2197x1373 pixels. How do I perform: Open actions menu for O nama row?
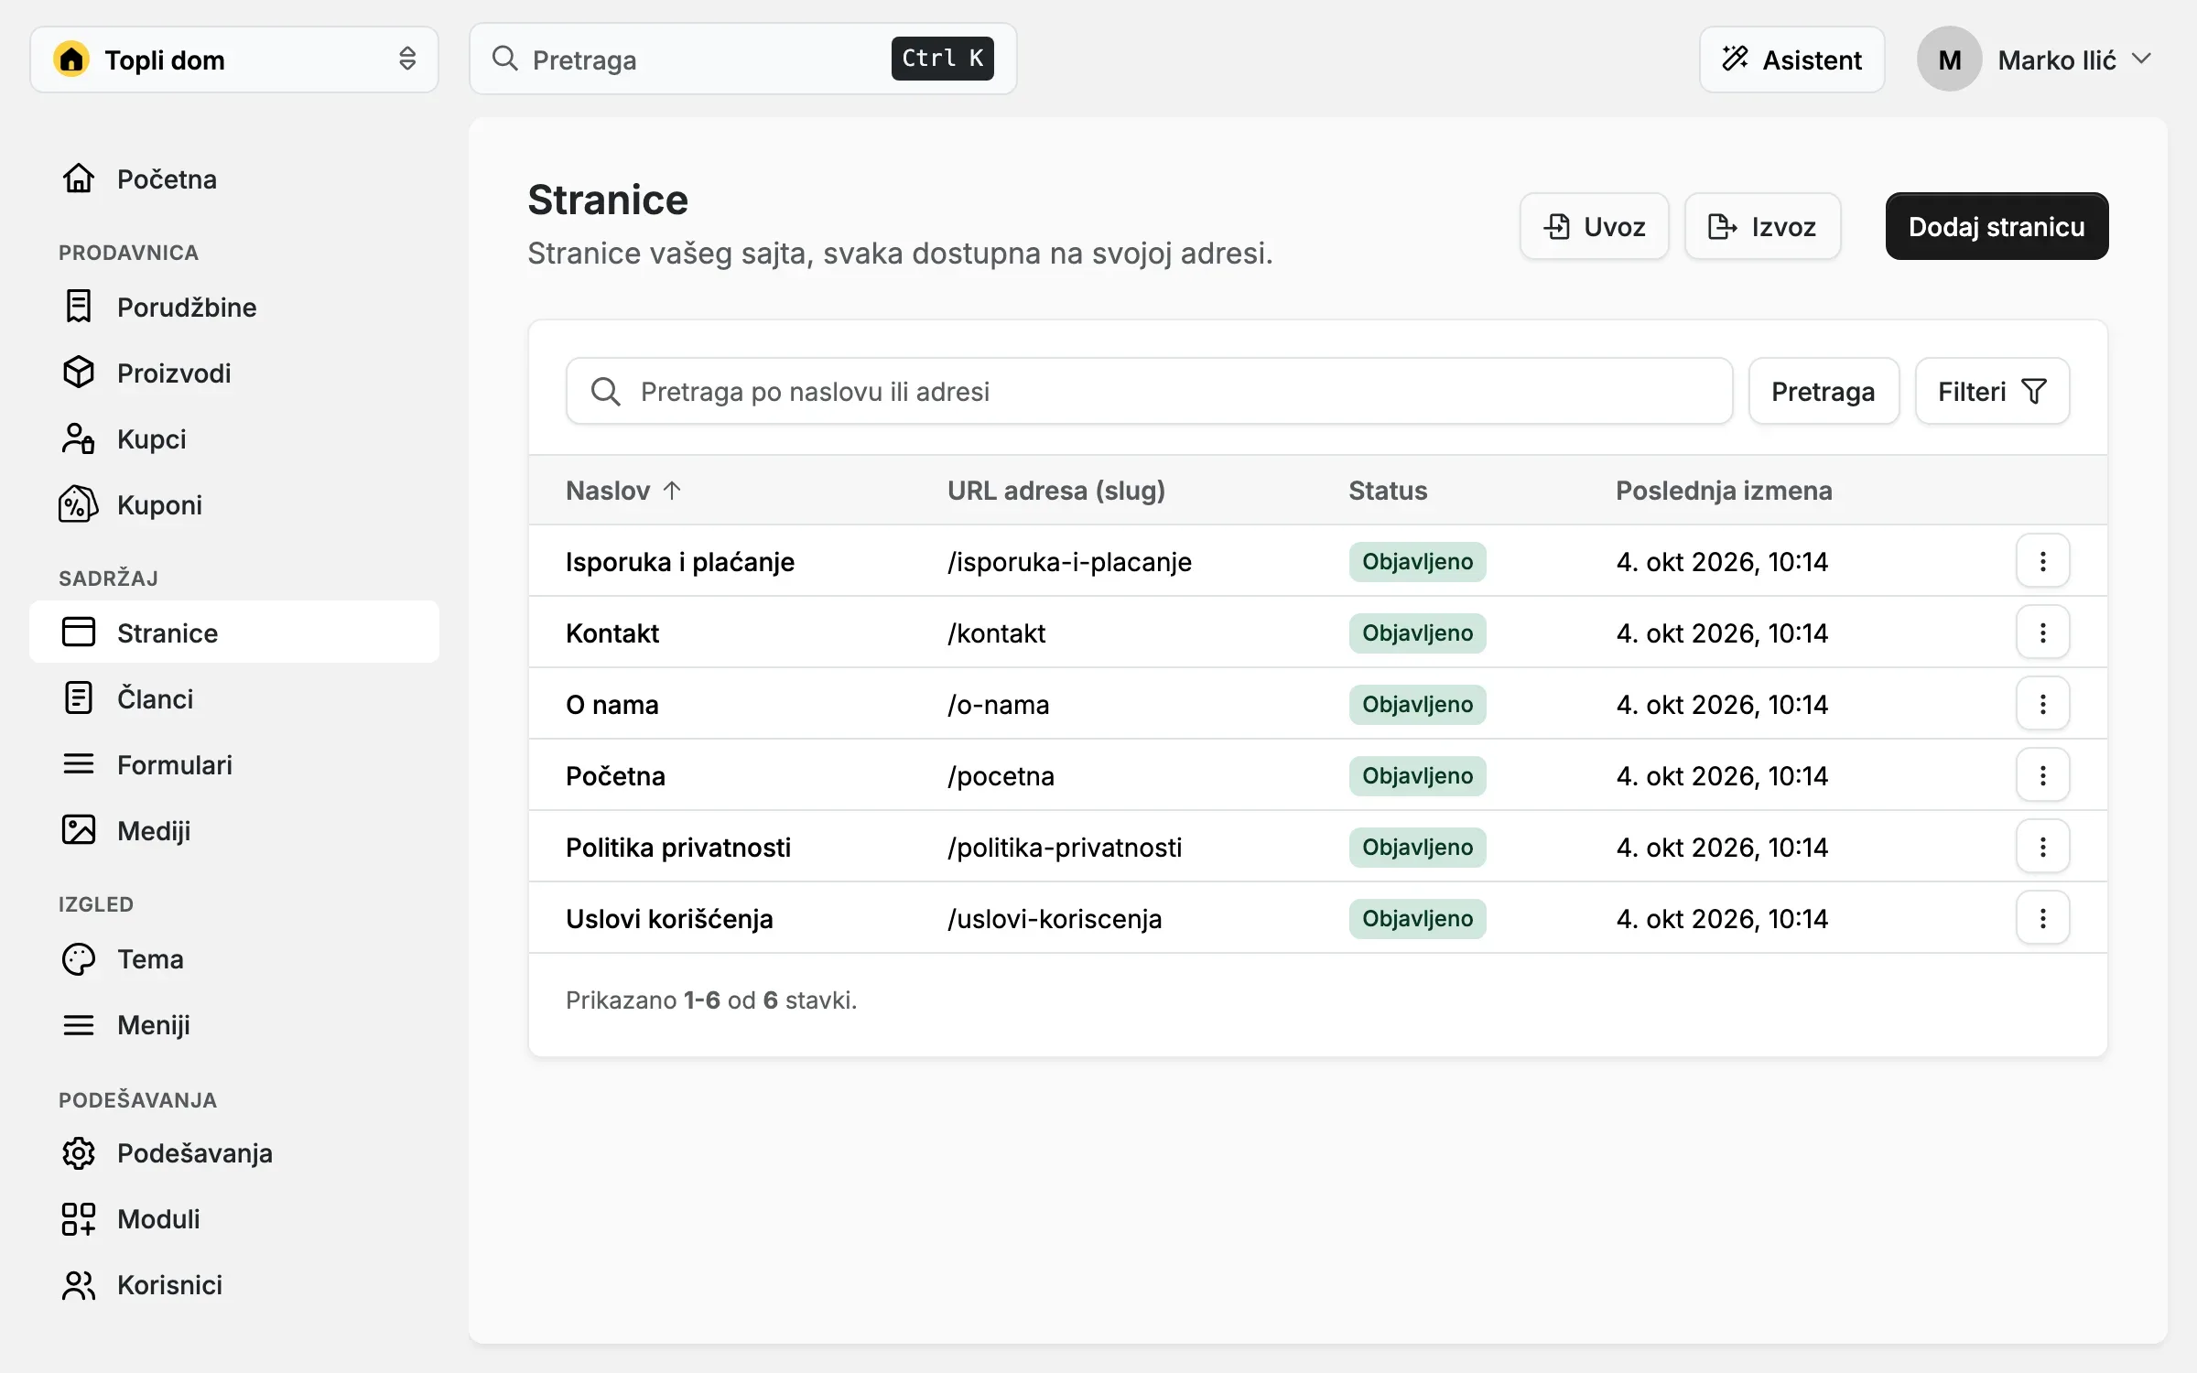2042,704
